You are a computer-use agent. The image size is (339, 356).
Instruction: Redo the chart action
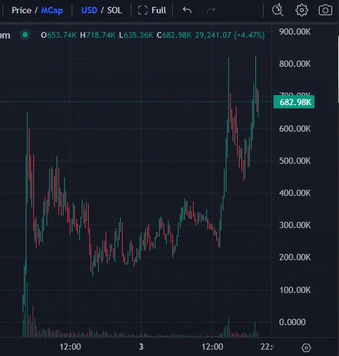tap(211, 10)
